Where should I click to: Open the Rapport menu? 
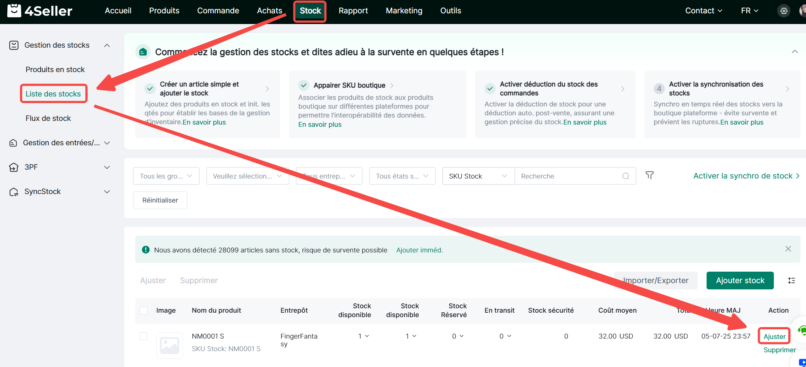353,11
